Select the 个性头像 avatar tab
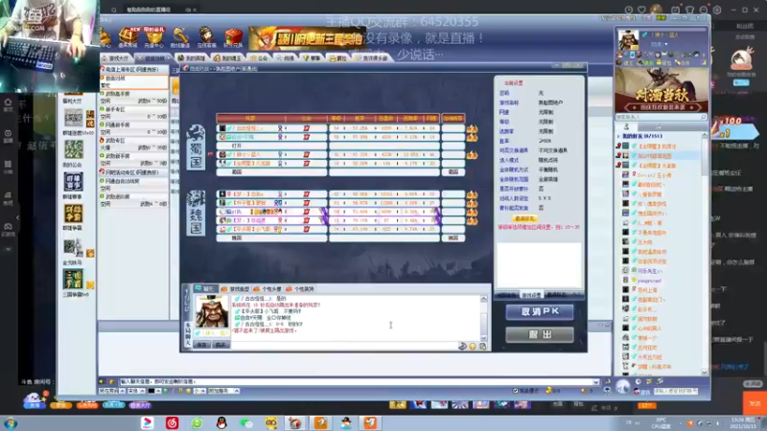 (x=267, y=289)
